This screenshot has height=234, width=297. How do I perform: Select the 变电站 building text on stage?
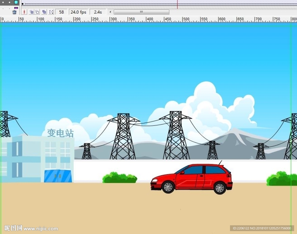click(60, 133)
